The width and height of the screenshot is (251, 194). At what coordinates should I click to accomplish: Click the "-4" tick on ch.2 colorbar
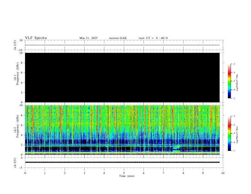coord(234,125)
